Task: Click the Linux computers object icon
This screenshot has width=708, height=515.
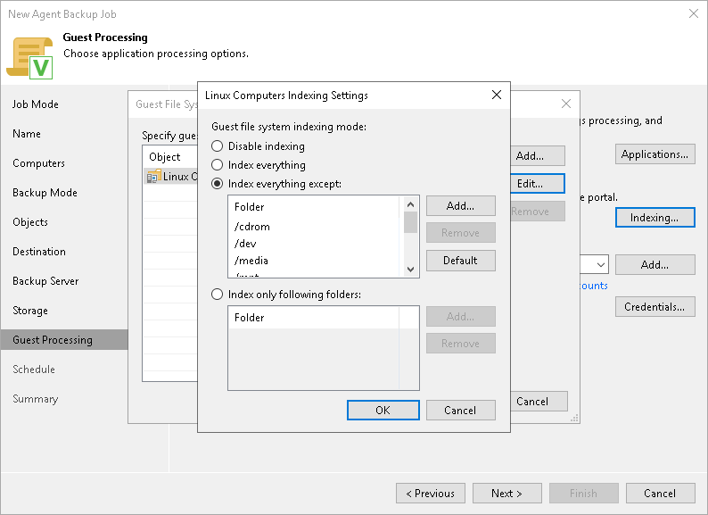Action: [154, 177]
